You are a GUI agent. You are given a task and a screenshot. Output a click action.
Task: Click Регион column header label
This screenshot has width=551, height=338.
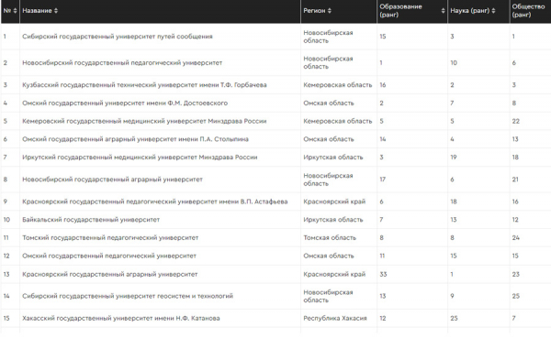click(314, 10)
